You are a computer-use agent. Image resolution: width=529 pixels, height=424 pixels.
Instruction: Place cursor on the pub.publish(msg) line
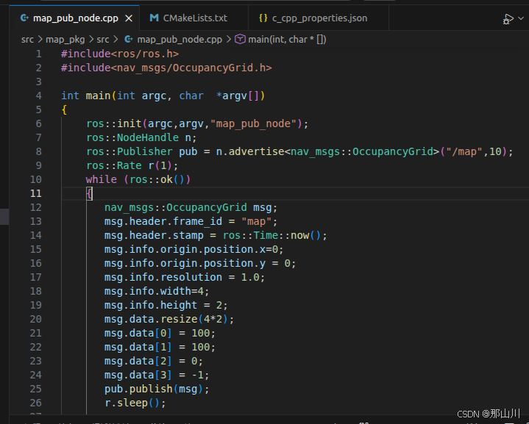[157, 389]
